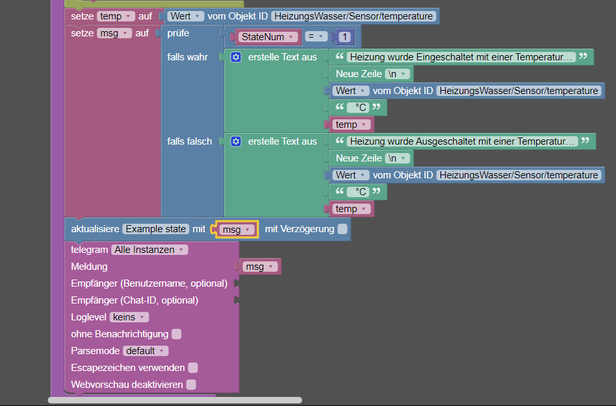Open the 'Neue Zeile \n' dropdown under falls wahr
616x406 pixels.
point(397,74)
